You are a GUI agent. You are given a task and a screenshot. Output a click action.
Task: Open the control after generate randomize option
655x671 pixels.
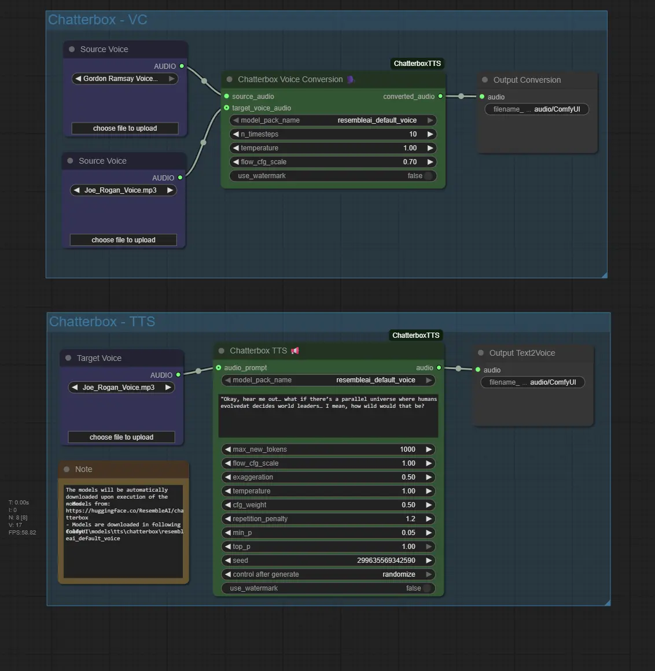[x=328, y=574]
